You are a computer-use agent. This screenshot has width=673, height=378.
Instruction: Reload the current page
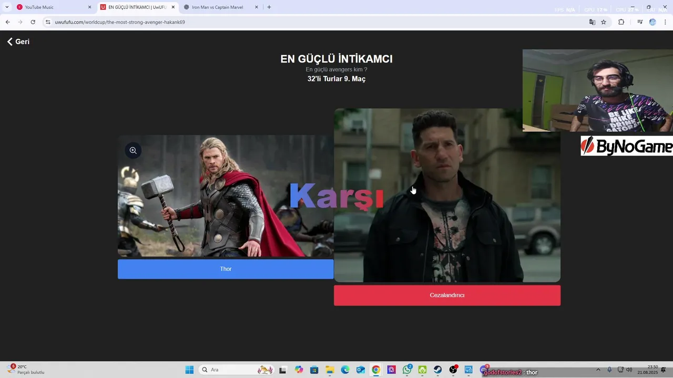coord(33,22)
